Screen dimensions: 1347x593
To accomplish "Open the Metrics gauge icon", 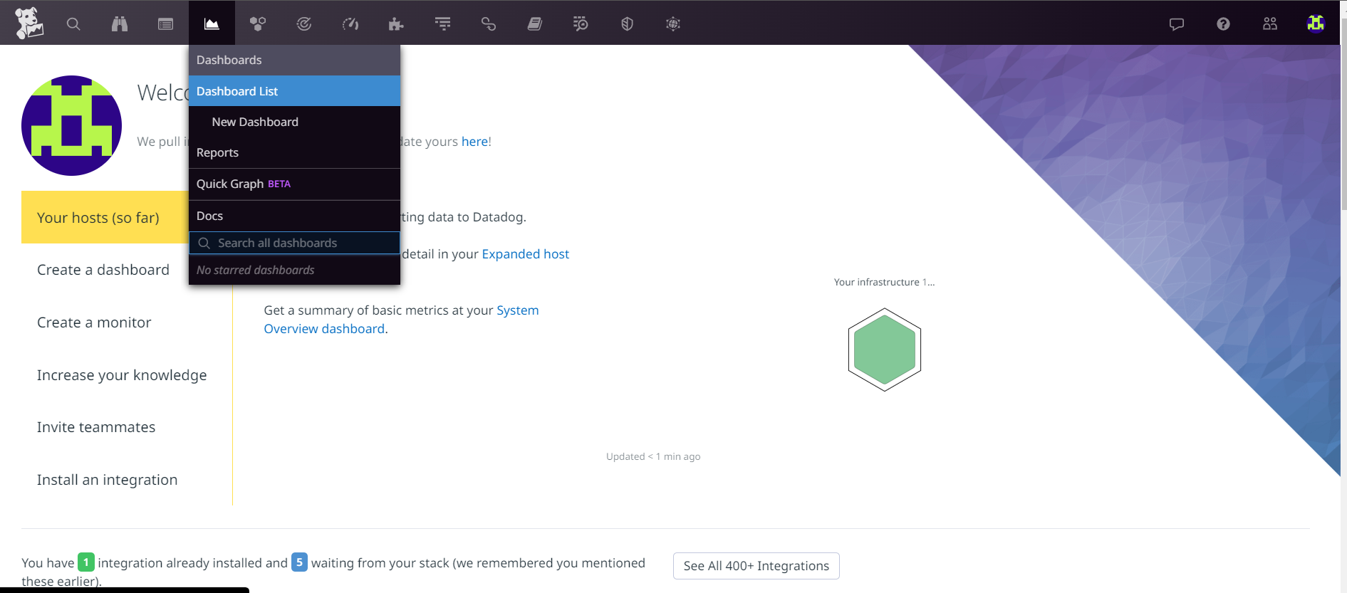I will point(350,24).
